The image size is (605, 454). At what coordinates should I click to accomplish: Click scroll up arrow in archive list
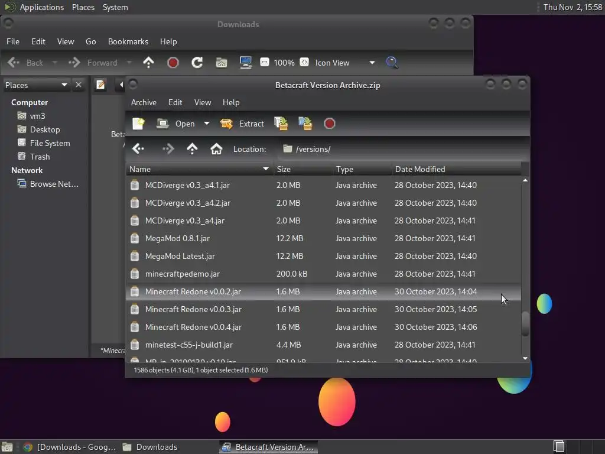pos(525,180)
